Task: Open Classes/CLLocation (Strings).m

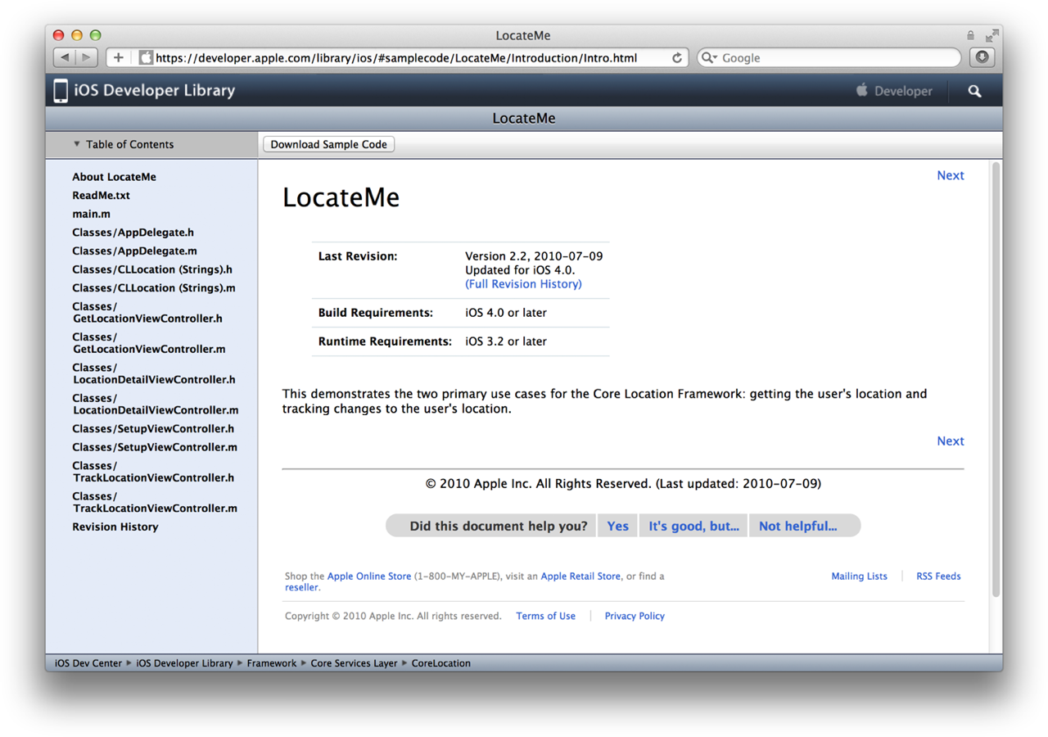Action: coord(154,288)
